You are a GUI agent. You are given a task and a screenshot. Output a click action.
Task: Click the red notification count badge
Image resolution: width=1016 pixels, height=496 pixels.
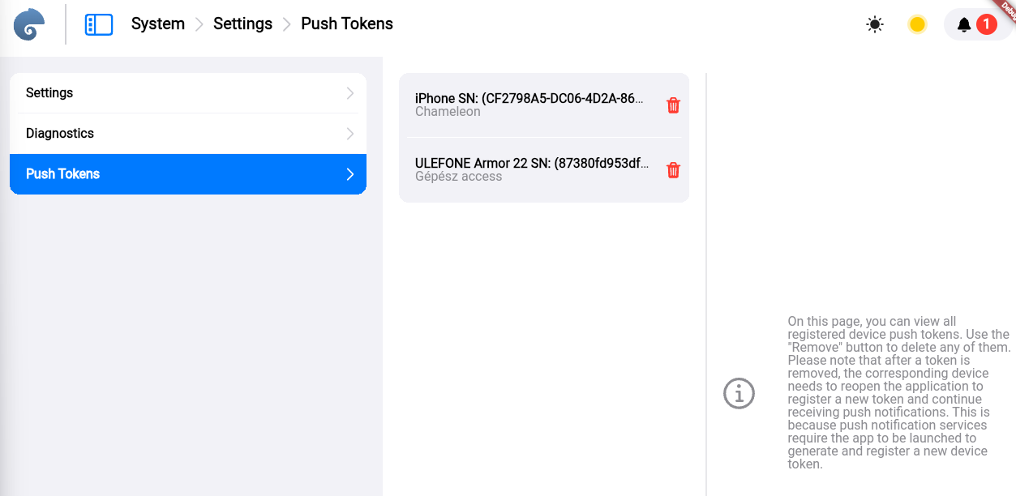pyautogui.click(x=986, y=24)
